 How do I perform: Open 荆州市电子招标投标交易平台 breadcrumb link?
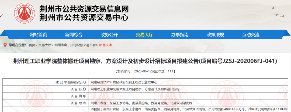tap(75, 45)
